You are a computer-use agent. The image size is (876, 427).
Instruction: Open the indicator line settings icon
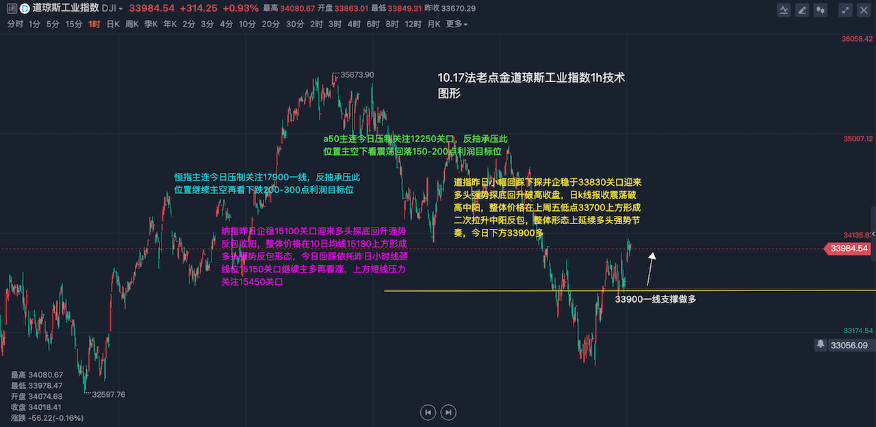coord(784,10)
